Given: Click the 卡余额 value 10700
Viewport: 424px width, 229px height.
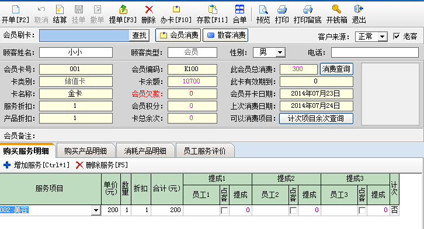Looking at the screenshot, I should coord(192,82).
